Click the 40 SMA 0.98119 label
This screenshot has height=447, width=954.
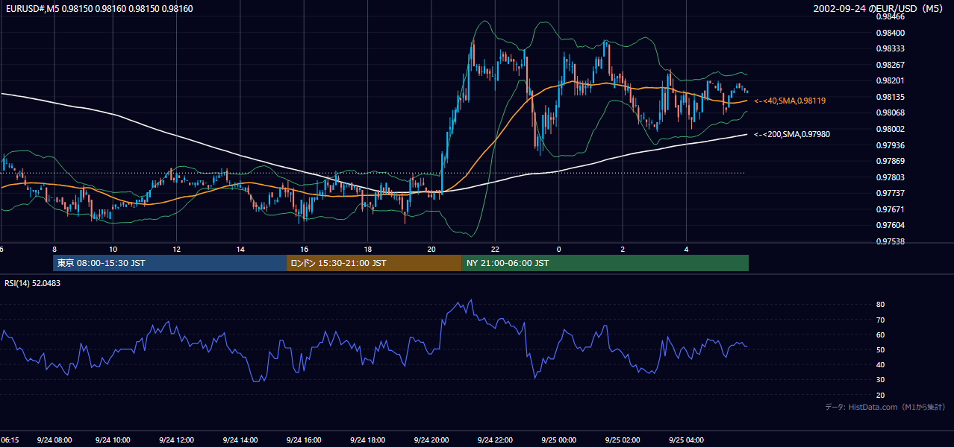[790, 100]
